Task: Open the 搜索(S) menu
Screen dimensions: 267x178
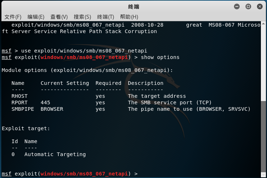Action: [82, 17]
